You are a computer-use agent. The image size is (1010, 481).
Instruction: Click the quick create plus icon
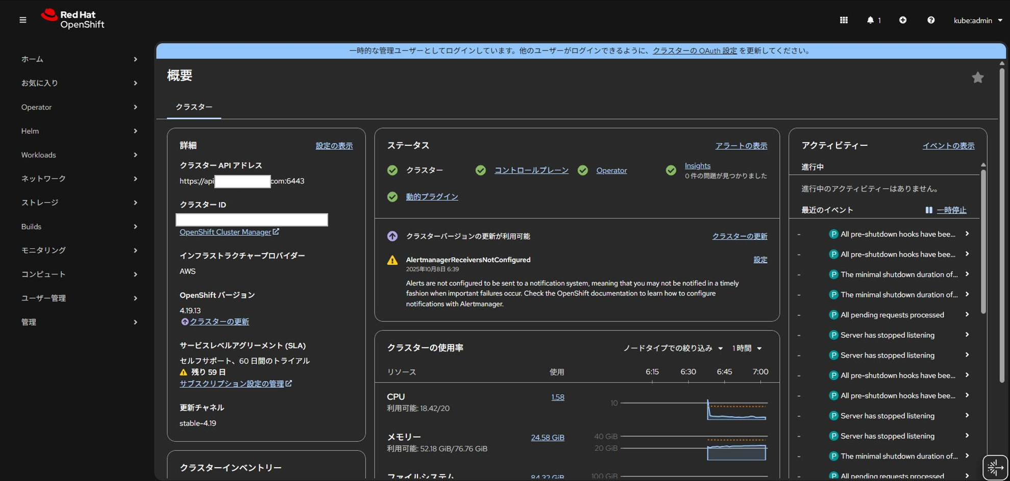pos(902,20)
